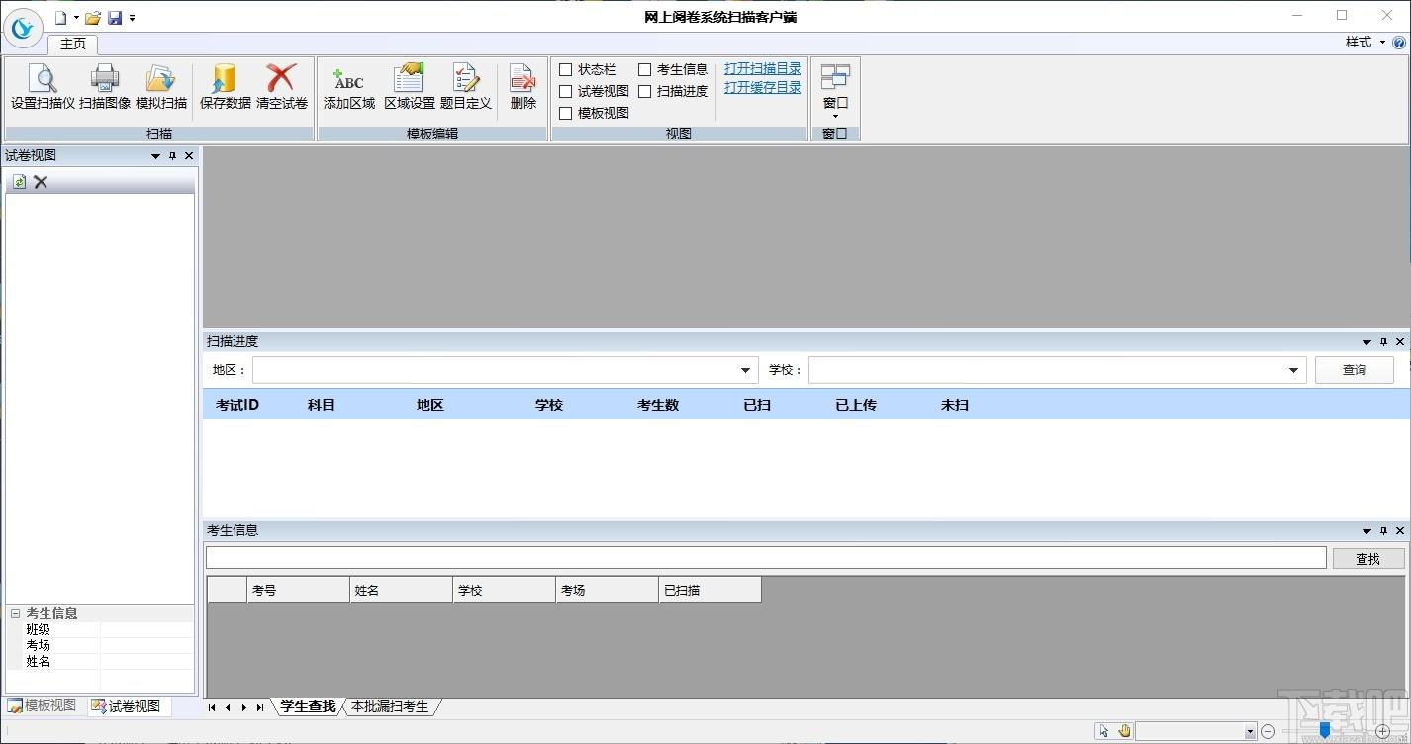1411x744 pixels.
Task: Open the 题目定义 question definition tool
Action: coord(466,87)
